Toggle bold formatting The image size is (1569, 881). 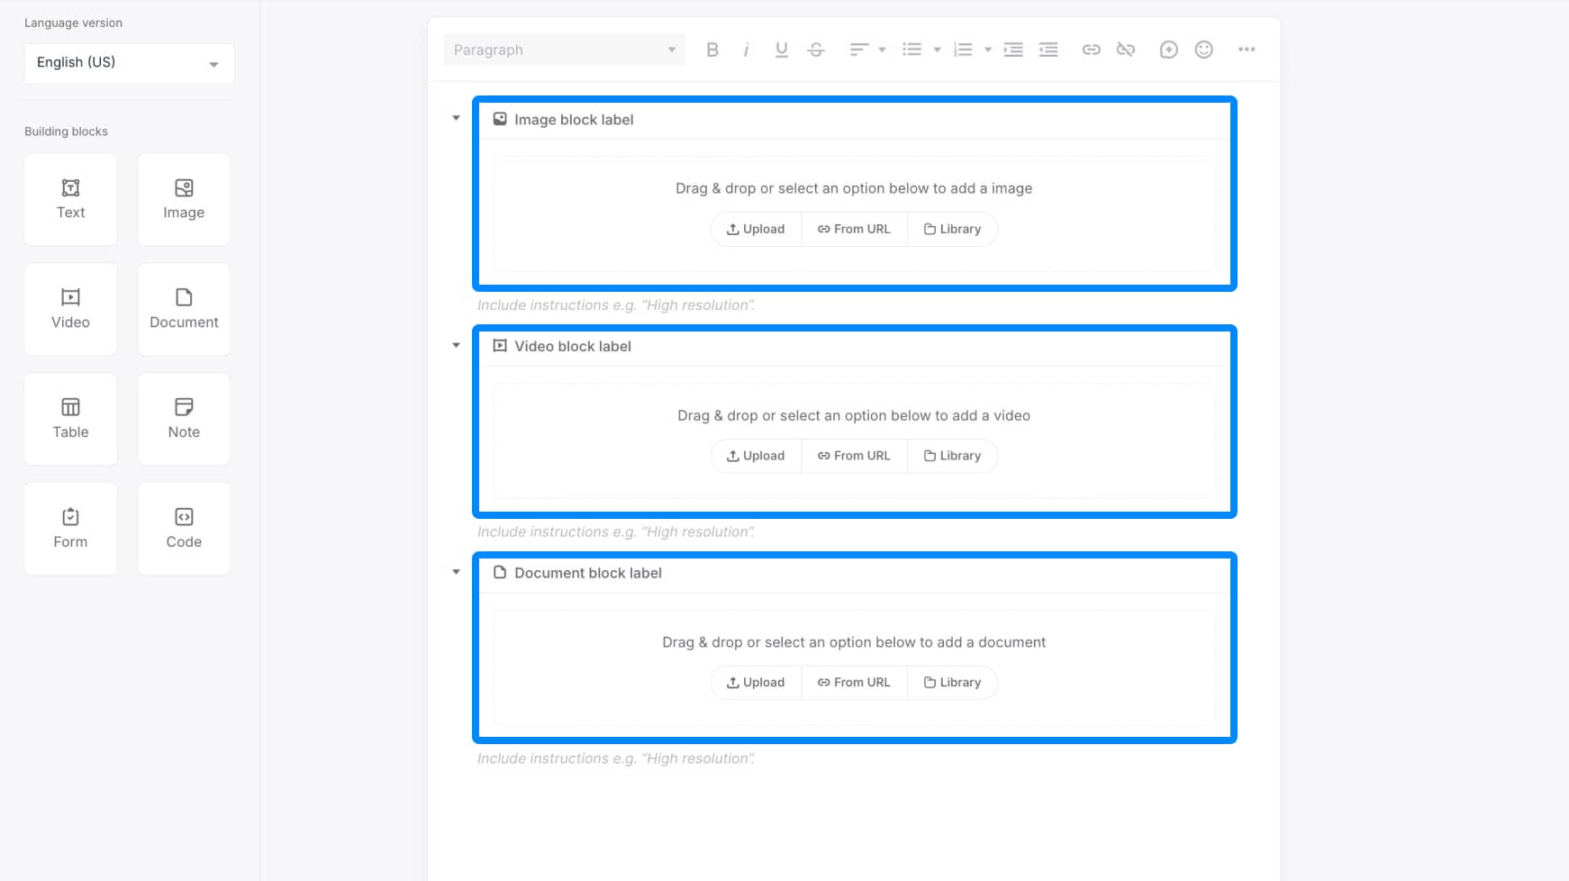712,50
